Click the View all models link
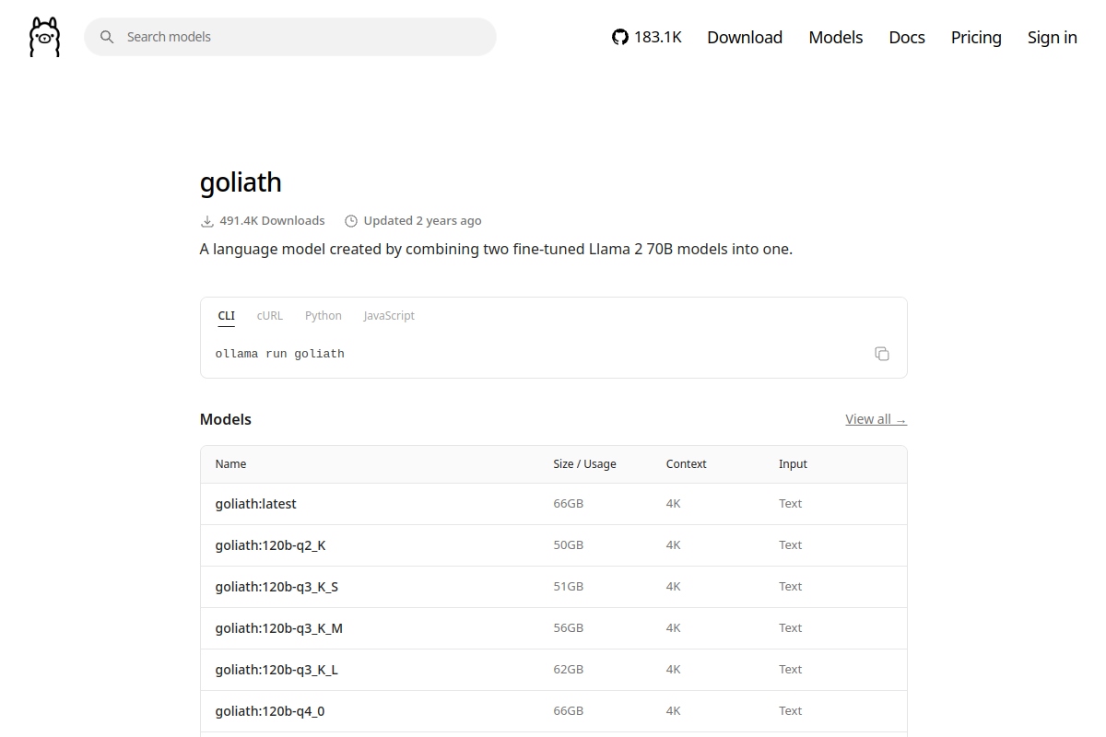Image resolution: width=1106 pixels, height=737 pixels. (876, 419)
